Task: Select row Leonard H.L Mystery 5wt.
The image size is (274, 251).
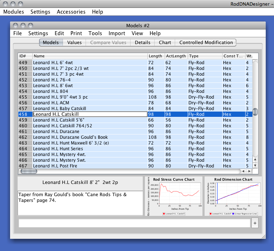Action: tap(135, 160)
